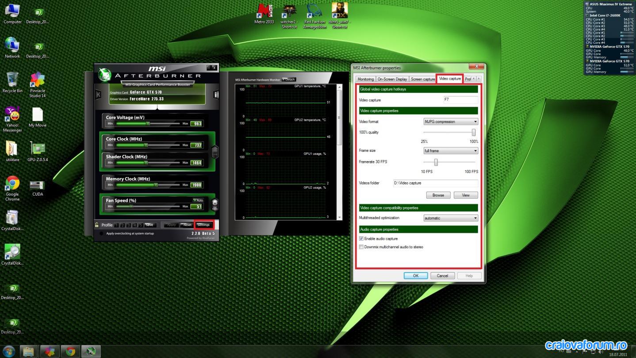The image size is (636, 358).
Task: Click the hardware monitor scrollbar
Action: [x=340, y=152]
